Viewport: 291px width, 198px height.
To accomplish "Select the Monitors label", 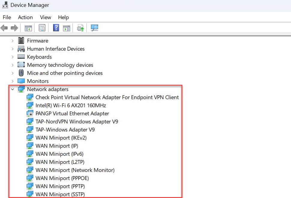I will point(38,81).
